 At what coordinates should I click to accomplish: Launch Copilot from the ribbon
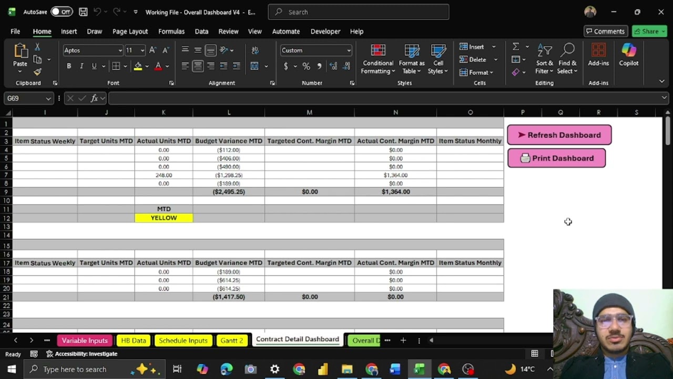tap(629, 55)
